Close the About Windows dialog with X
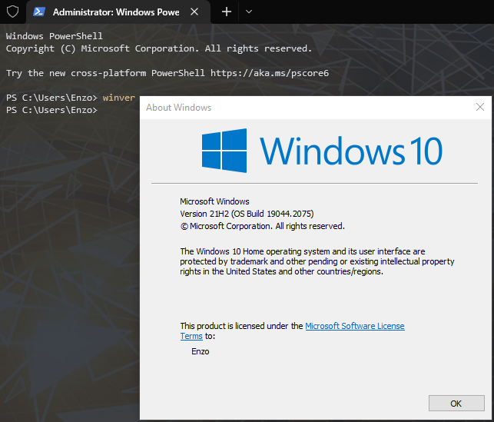 point(480,107)
